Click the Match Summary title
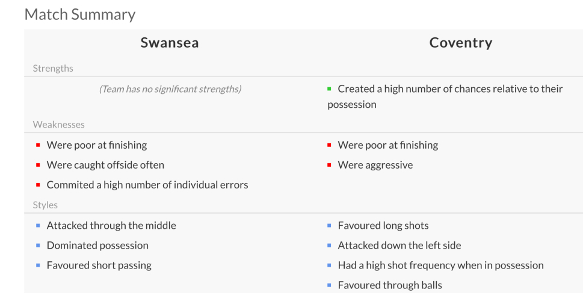583x301 pixels. click(x=79, y=14)
